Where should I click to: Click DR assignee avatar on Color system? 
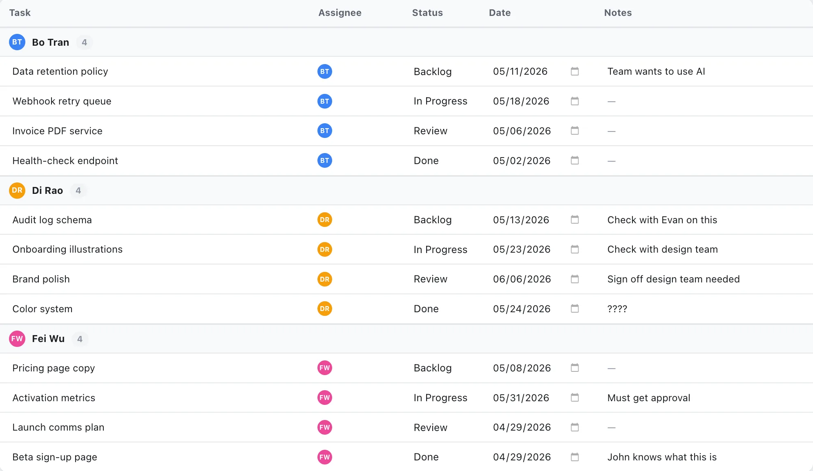coord(325,309)
